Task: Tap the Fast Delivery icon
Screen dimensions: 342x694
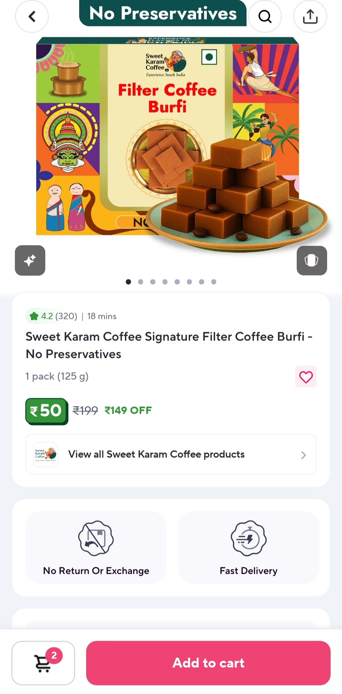Action: (x=249, y=538)
